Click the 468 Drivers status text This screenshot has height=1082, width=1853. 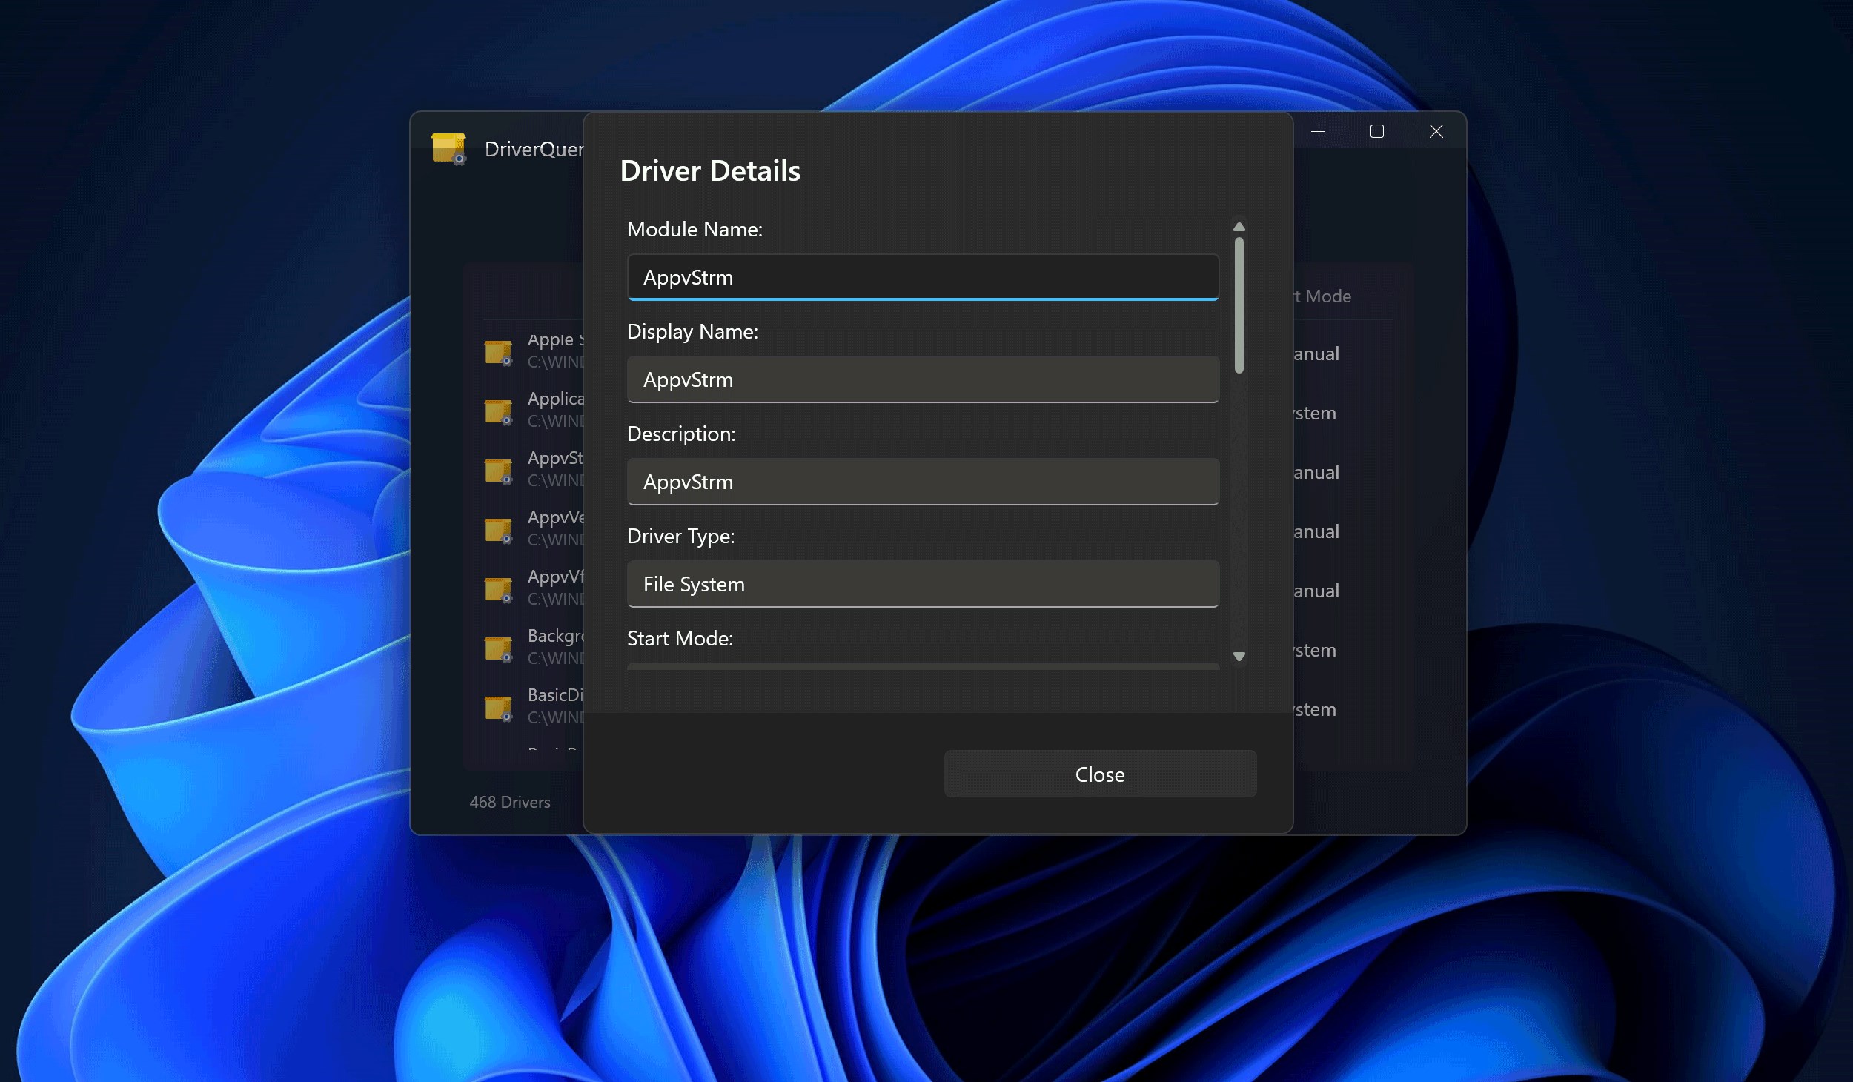(510, 802)
